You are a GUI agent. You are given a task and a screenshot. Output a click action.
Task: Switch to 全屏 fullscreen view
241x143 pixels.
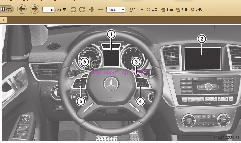point(152,10)
